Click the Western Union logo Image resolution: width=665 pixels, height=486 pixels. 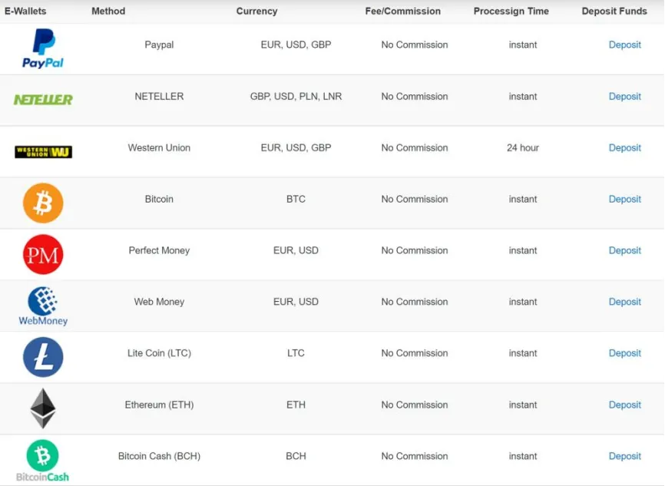43,152
